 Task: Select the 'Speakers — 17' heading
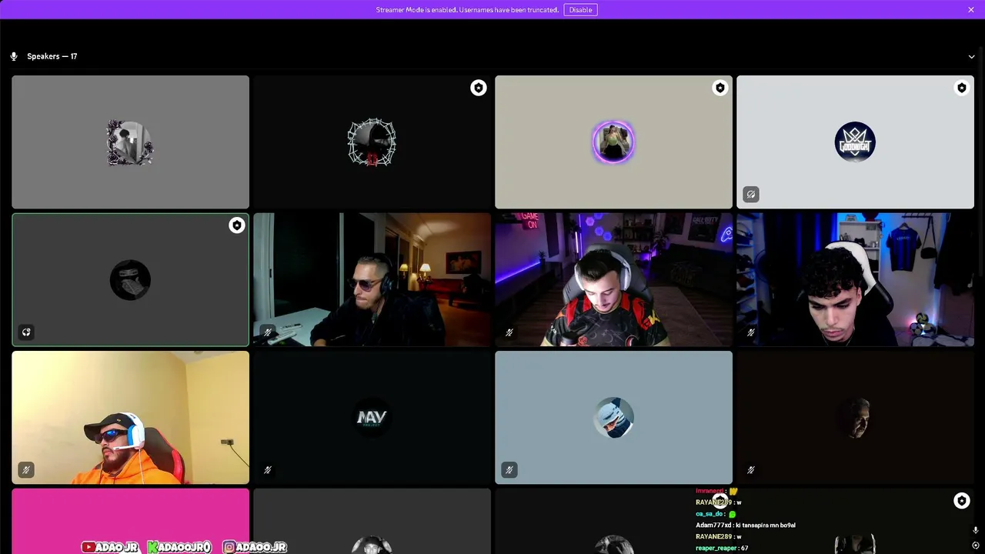point(52,56)
